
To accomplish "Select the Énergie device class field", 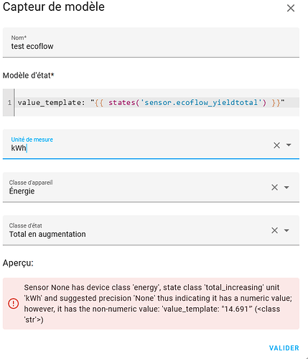I will (136, 187).
